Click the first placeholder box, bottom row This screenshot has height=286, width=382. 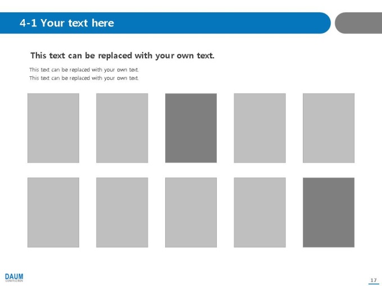pos(53,213)
